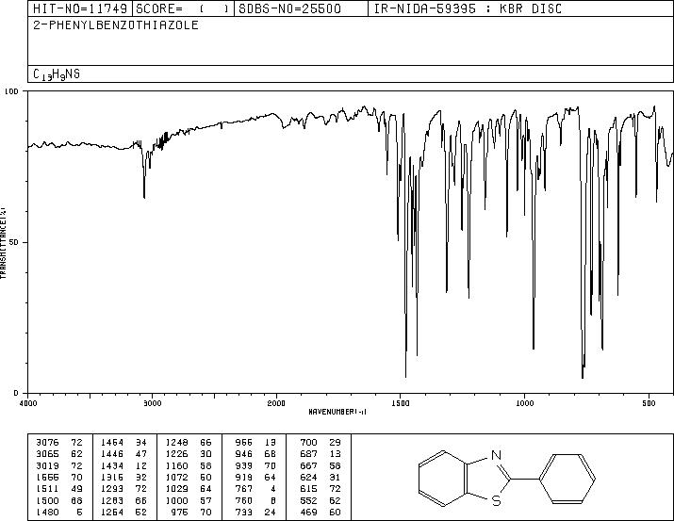Select peak table entry 733
674x521 pixels.
[x=254, y=512]
